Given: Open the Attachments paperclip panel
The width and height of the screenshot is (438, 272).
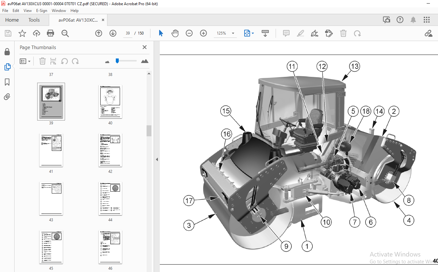Looking at the screenshot, I should pos(7,97).
